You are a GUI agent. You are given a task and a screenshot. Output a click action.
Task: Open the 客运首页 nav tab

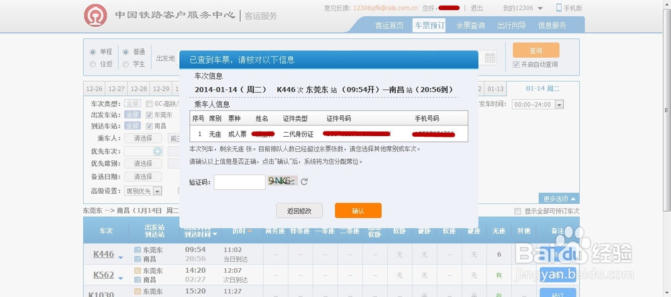[389, 25]
